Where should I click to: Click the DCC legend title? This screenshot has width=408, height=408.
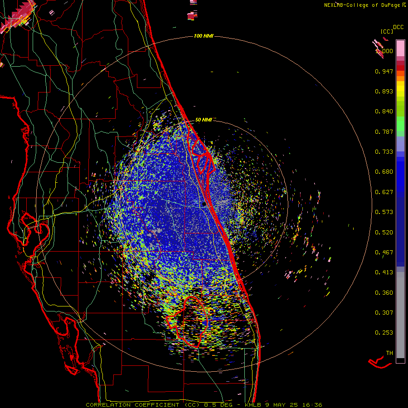point(398,27)
